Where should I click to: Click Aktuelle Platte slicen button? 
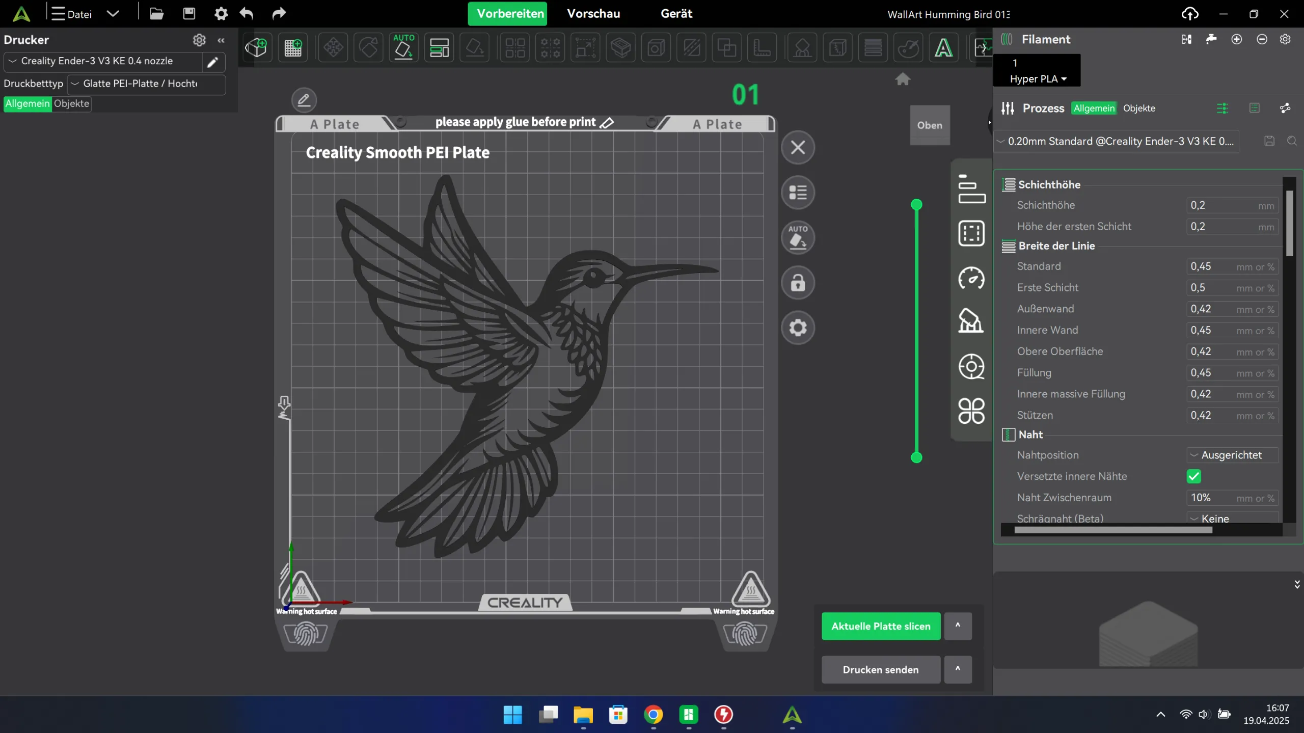click(881, 626)
